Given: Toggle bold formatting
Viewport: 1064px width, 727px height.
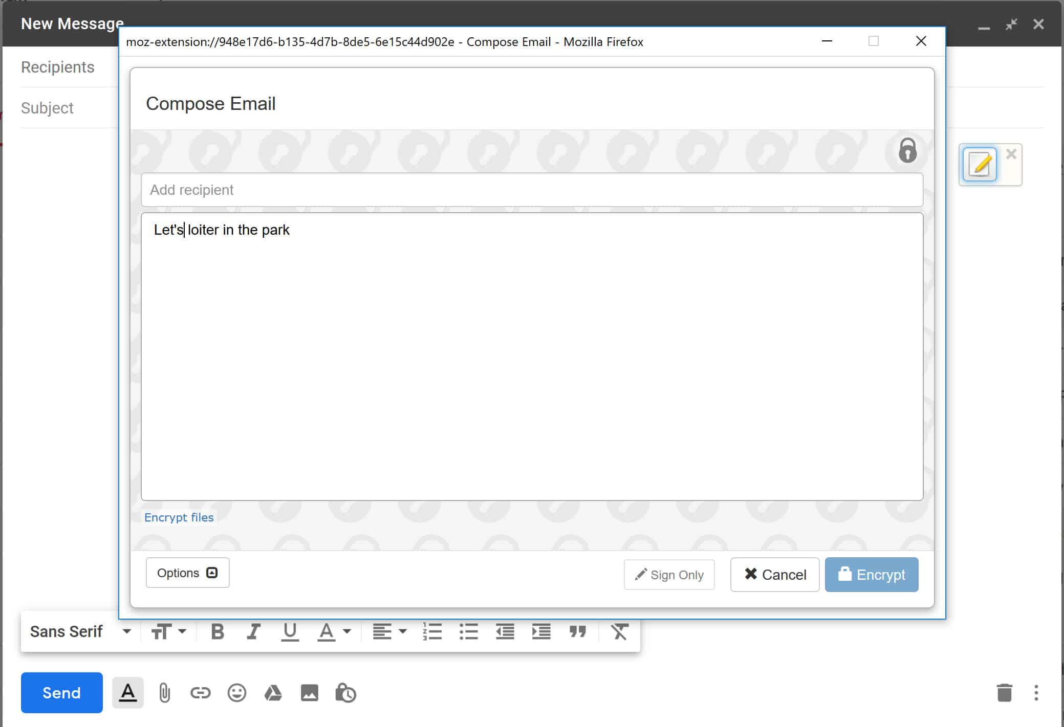Looking at the screenshot, I should [218, 632].
